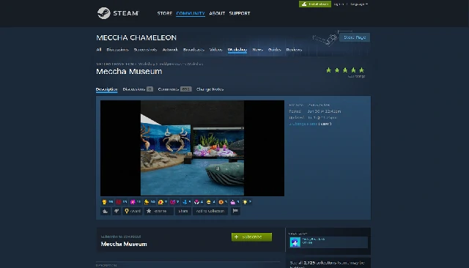469x268 pixels.
Task: Open the Meccha Museum preview image
Action: 192,148
